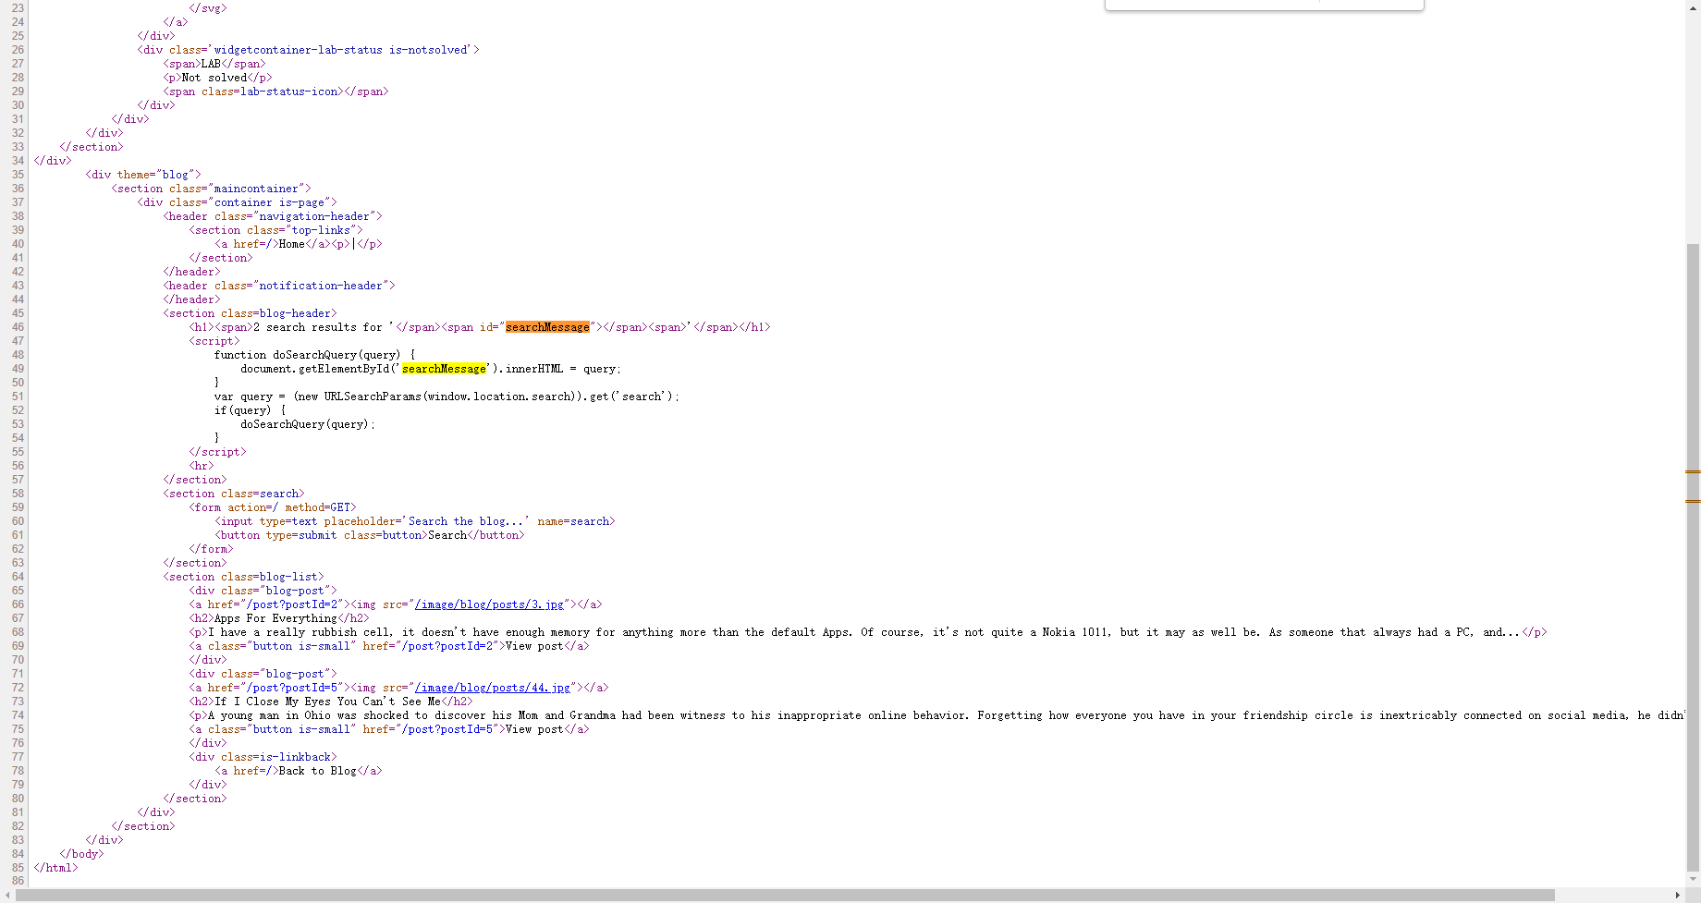The image size is (1701, 903).
Task: Click the scrollbar down arrow
Action: pyautogui.click(x=1693, y=880)
